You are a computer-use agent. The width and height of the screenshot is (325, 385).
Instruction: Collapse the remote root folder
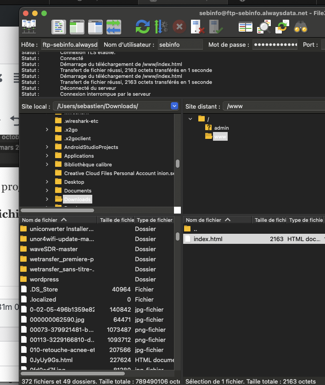(191, 119)
